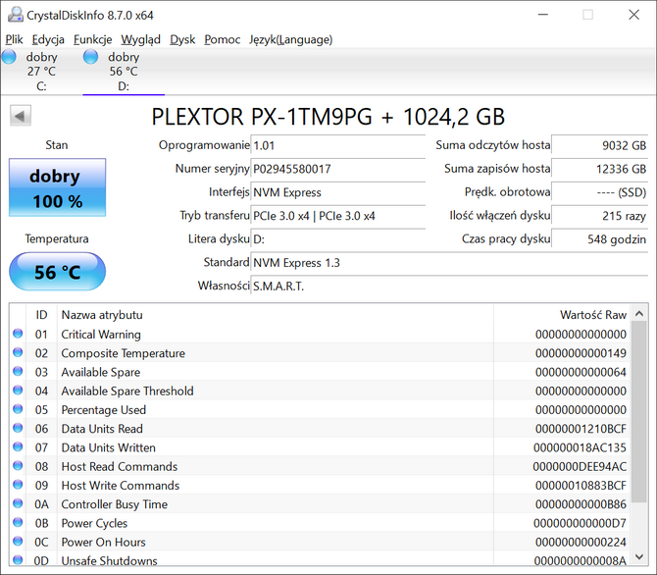Open the Dysk menu
The image size is (657, 575).
pos(182,39)
